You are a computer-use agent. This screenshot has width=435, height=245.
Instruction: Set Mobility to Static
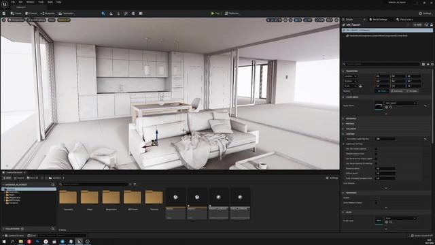[382, 91]
